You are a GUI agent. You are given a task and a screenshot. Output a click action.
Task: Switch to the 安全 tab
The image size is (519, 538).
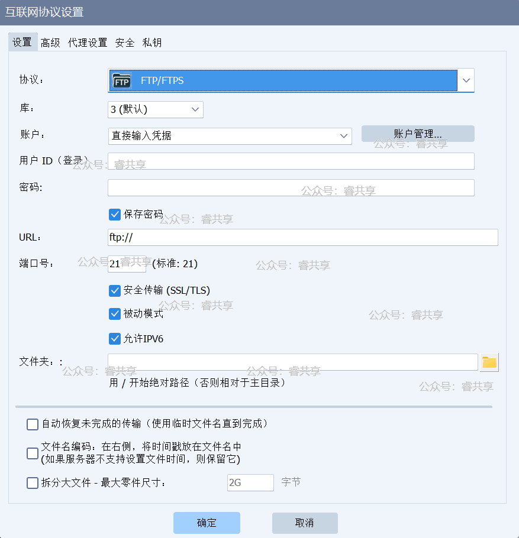pos(125,43)
